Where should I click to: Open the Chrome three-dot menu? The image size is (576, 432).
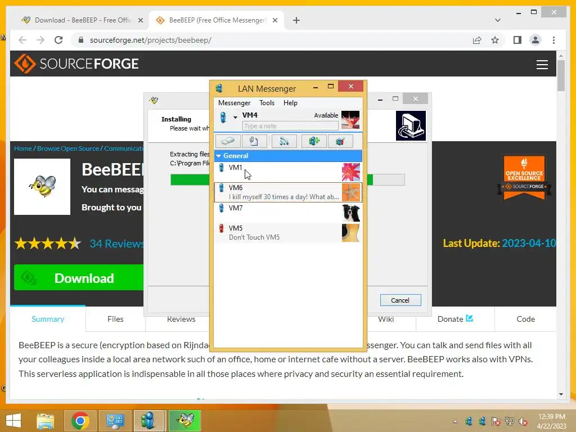pos(553,40)
